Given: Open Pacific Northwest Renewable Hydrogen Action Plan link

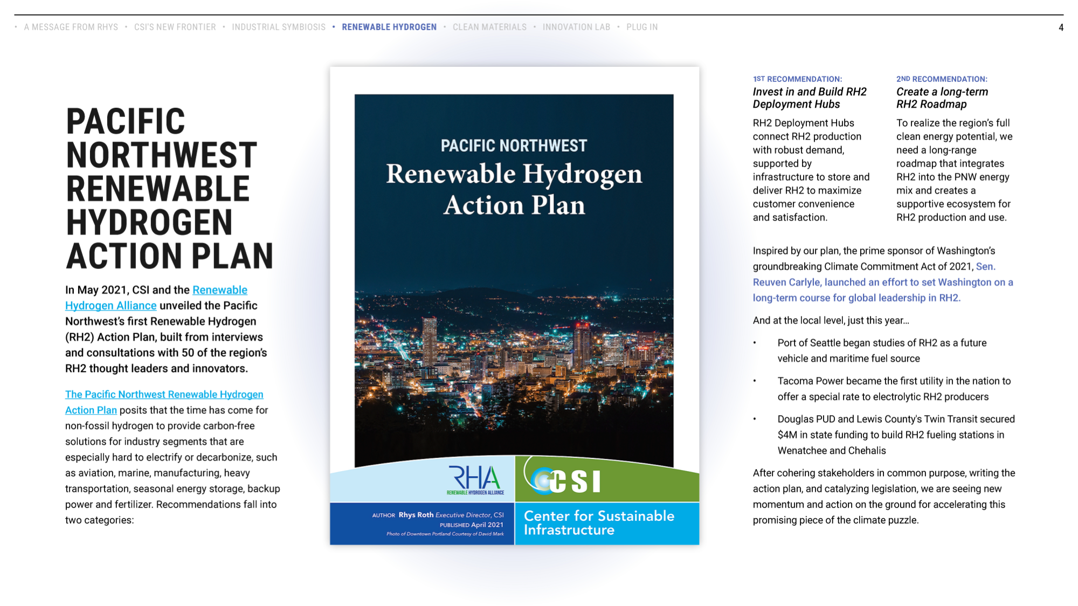Looking at the screenshot, I should (164, 402).
